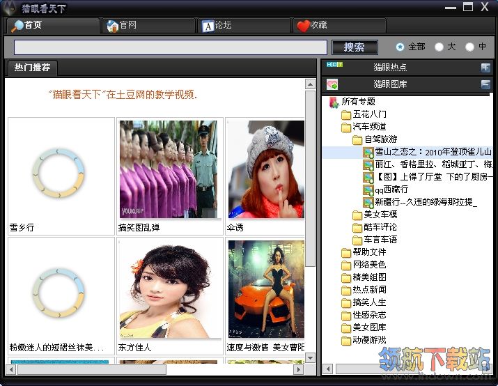This screenshot has height=386, width=498.
Task: Select the 大 size radio option
Action: (x=439, y=47)
